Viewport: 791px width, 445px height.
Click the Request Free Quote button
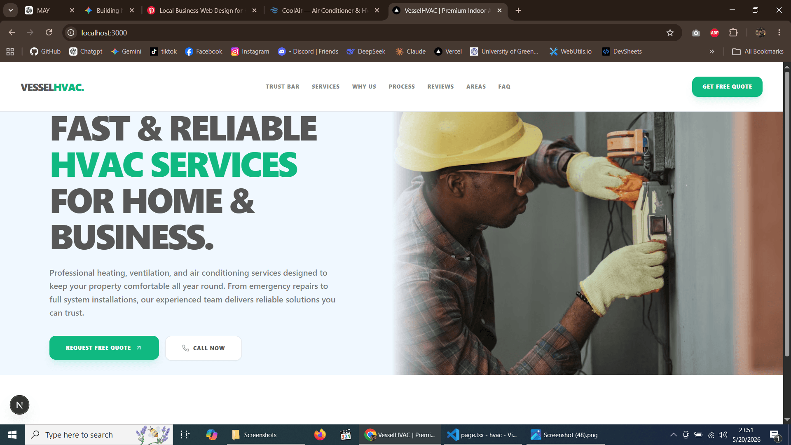click(104, 348)
